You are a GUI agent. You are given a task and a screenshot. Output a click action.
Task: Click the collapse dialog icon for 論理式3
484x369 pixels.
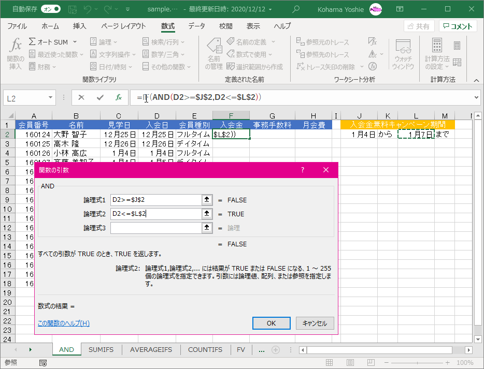click(x=207, y=228)
